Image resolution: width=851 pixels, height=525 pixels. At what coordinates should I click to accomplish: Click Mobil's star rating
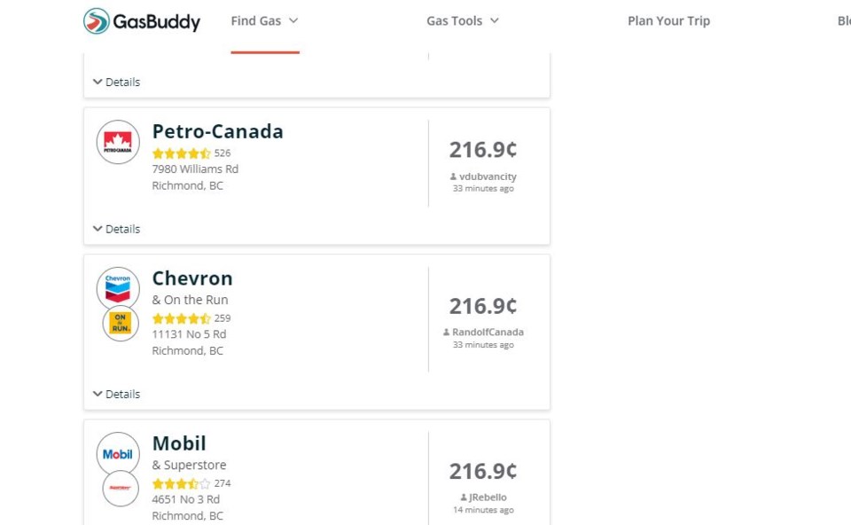point(181,483)
